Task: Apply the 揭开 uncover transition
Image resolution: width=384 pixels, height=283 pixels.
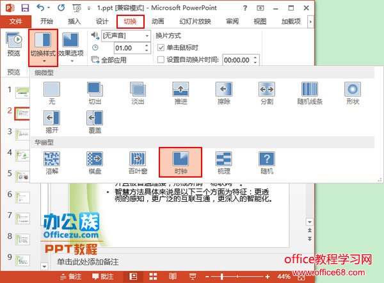Action: click(x=52, y=122)
